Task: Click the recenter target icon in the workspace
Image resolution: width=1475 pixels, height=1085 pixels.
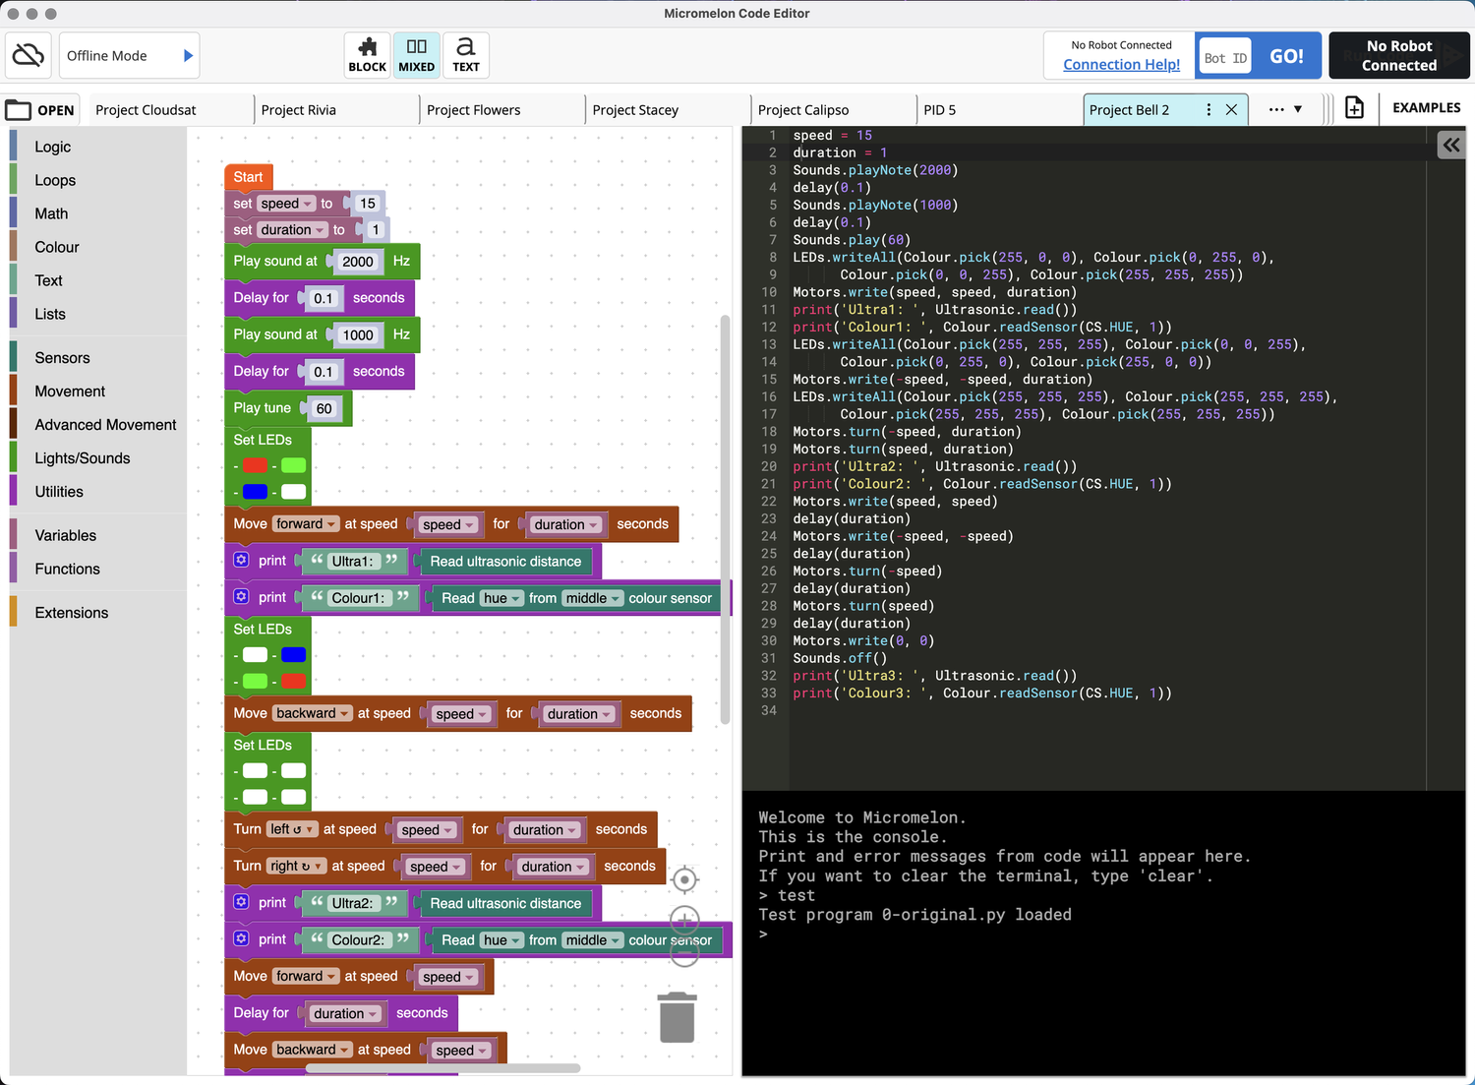Action: click(684, 878)
